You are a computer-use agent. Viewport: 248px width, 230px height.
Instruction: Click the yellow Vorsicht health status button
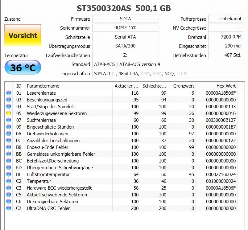pyautogui.click(x=23, y=35)
